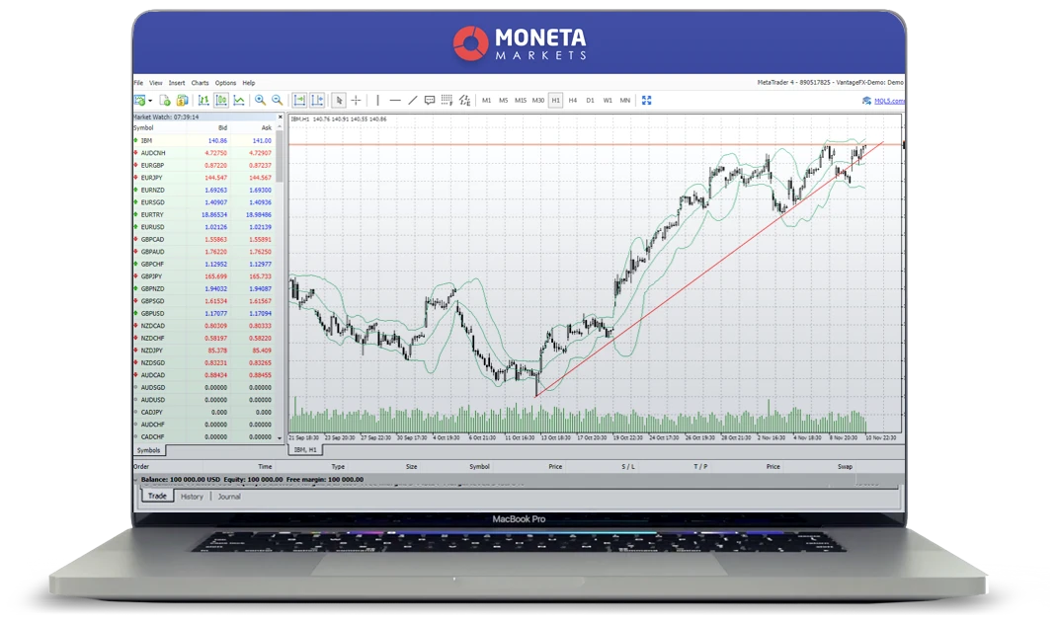Toggle the H1 timeframe button
The width and height of the screenshot is (1057, 625).
coord(555,100)
